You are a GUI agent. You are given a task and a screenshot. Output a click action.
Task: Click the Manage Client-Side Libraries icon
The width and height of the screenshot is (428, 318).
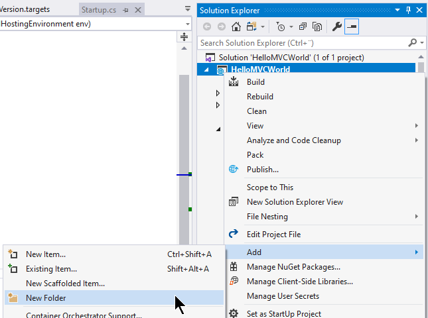[x=234, y=281]
